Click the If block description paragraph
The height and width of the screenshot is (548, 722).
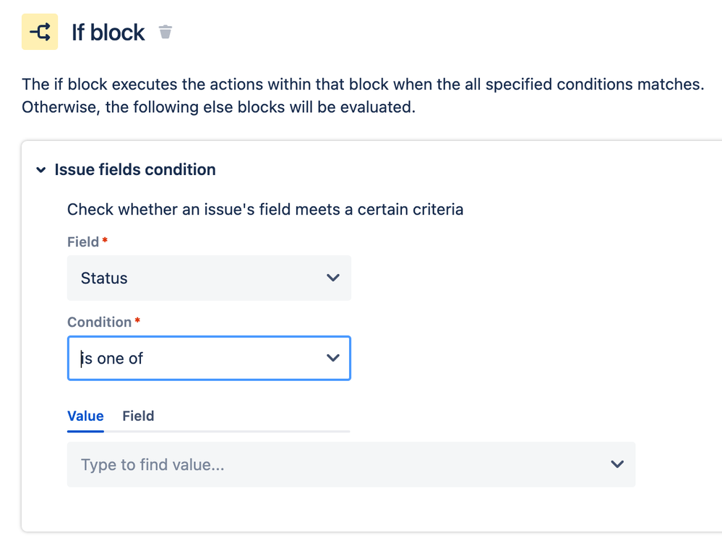pyautogui.click(x=361, y=95)
